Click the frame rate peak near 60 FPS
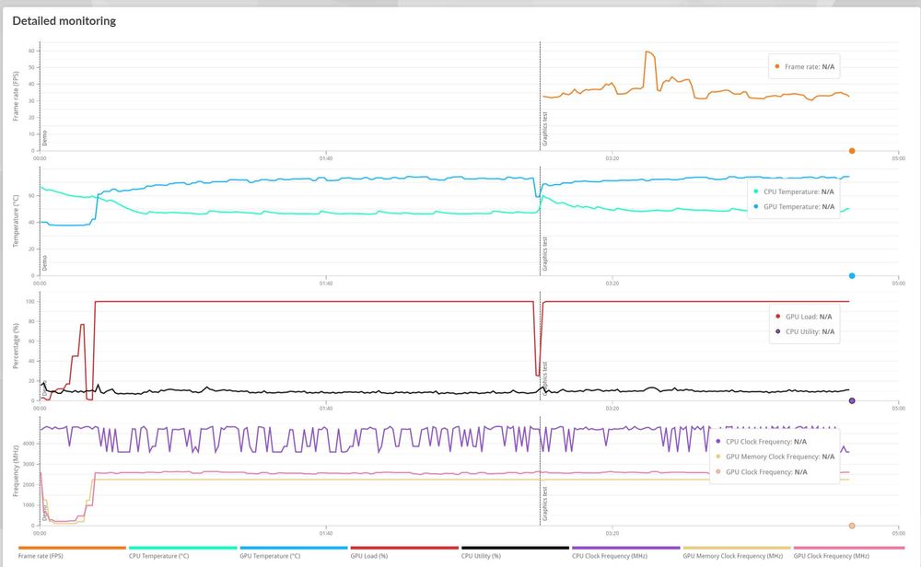Viewport: 921px width, 567px height. coord(648,52)
